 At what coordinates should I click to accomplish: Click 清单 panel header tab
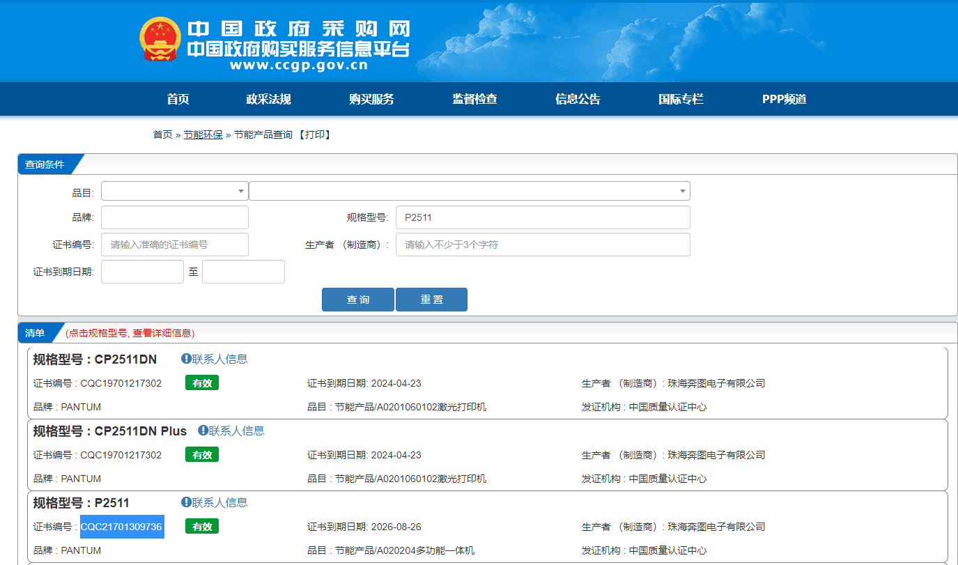point(35,333)
